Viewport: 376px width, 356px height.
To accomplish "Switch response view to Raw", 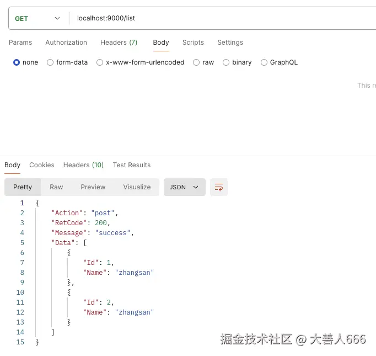I will (56, 187).
